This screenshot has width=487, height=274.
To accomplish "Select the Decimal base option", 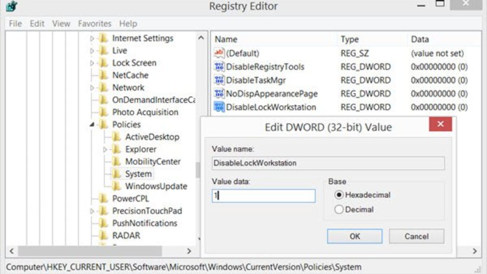I will (339, 209).
